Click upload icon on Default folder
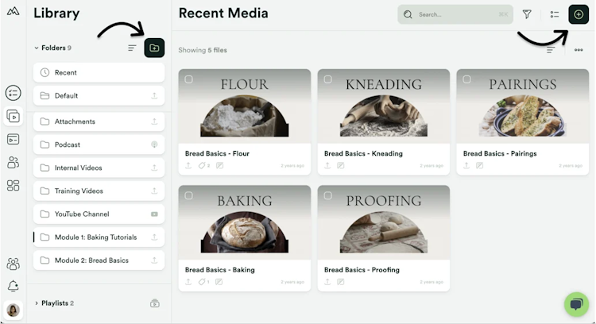The image size is (596, 324). 154,96
